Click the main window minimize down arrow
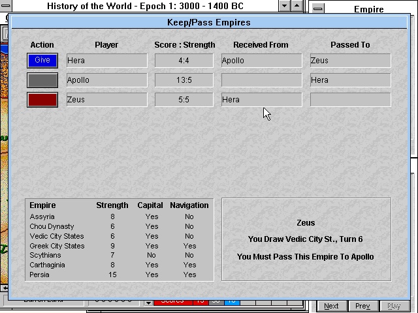Screen dimensions: 418x313 (x=285, y=6)
